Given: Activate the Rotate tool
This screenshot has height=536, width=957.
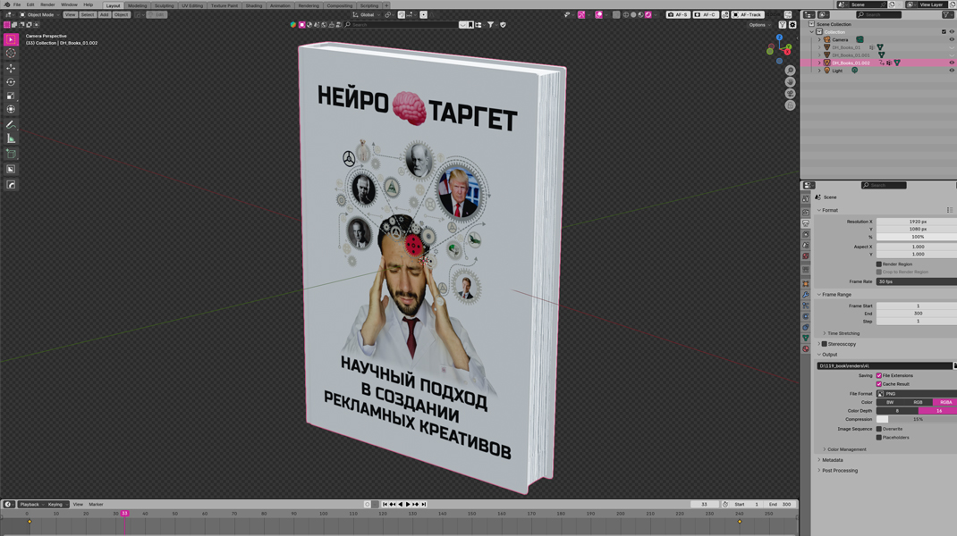Looking at the screenshot, I should coord(11,81).
